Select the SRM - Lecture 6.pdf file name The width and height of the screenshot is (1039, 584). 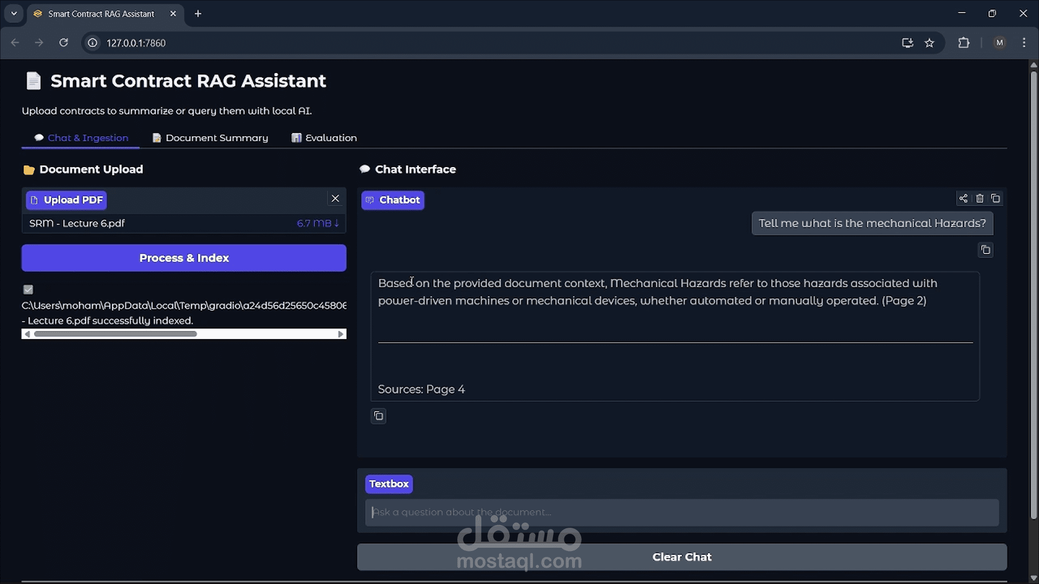click(x=77, y=223)
